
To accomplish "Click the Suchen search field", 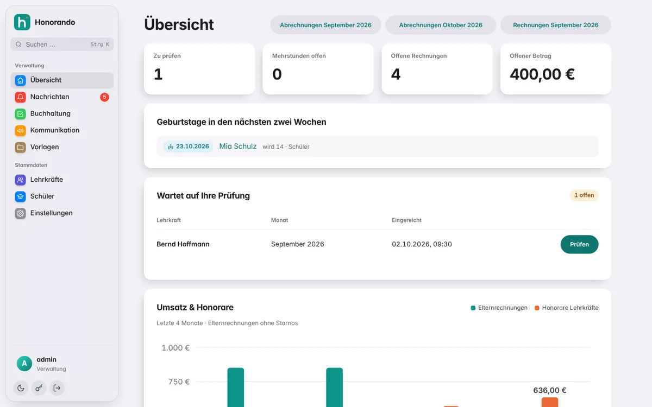I will point(62,44).
